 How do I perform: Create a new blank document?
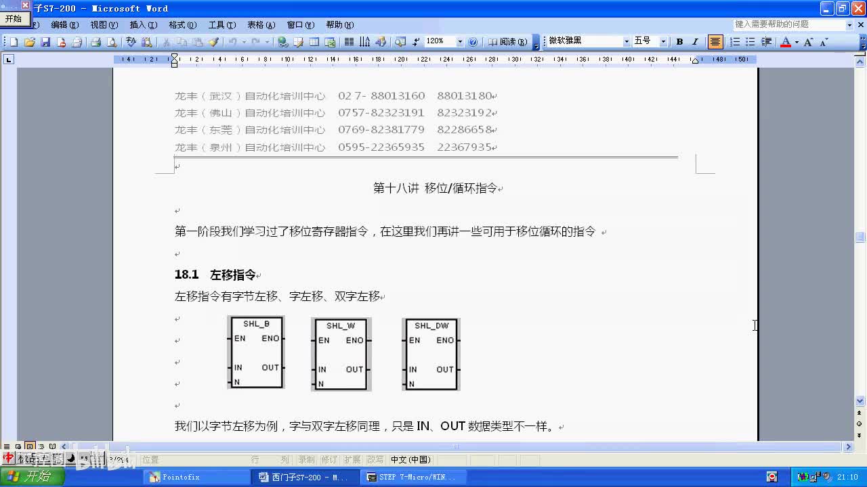pyautogui.click(x=14, y=42)
